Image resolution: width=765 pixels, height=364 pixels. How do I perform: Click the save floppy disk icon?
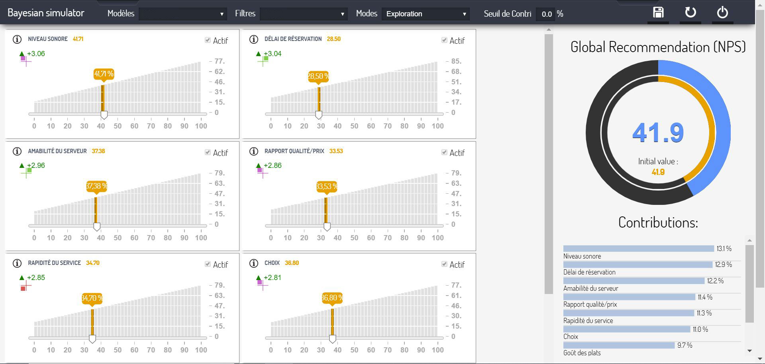pyautogui.click(x=658, y=13)
